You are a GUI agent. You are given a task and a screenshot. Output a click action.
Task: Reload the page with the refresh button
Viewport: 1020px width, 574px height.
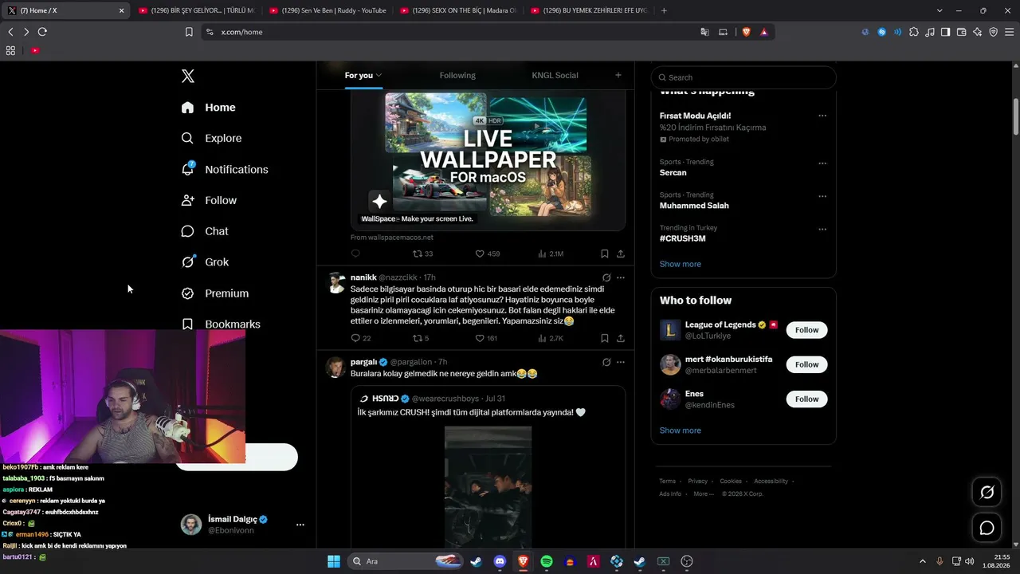(42, 32)
